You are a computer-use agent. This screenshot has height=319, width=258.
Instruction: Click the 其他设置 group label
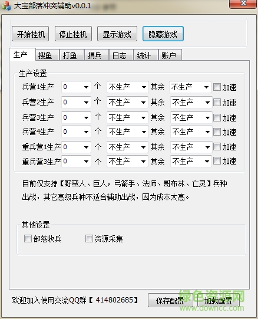click(36, 225)
